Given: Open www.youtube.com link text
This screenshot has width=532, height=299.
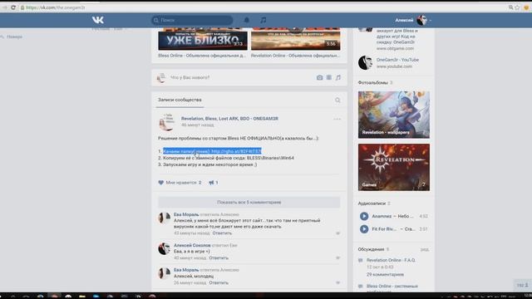Looking at the screenshot, I should click(394, 66).
